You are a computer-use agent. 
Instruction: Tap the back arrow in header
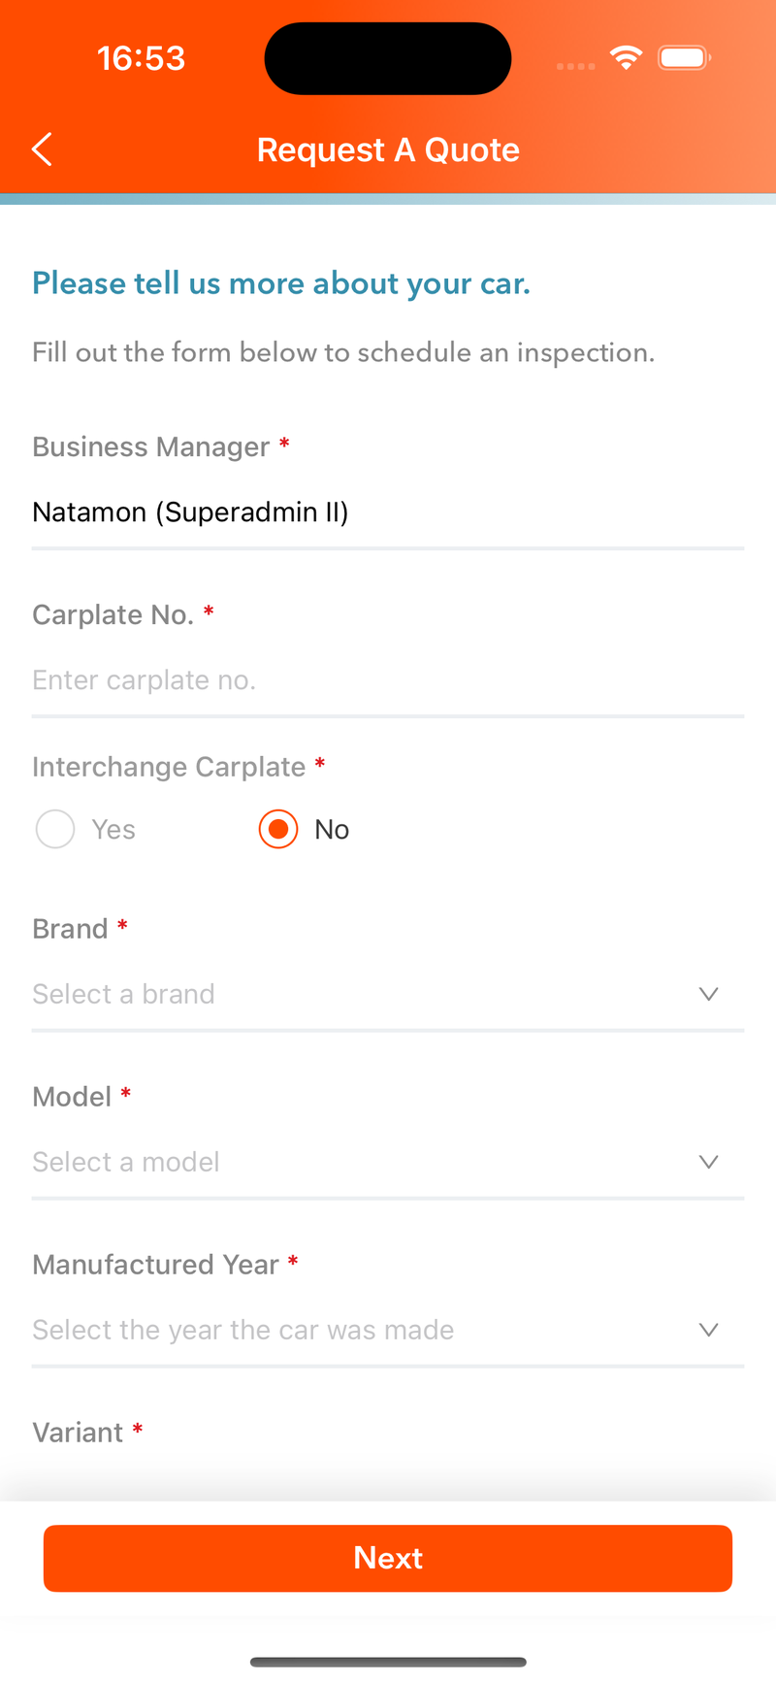coord(42,149)
